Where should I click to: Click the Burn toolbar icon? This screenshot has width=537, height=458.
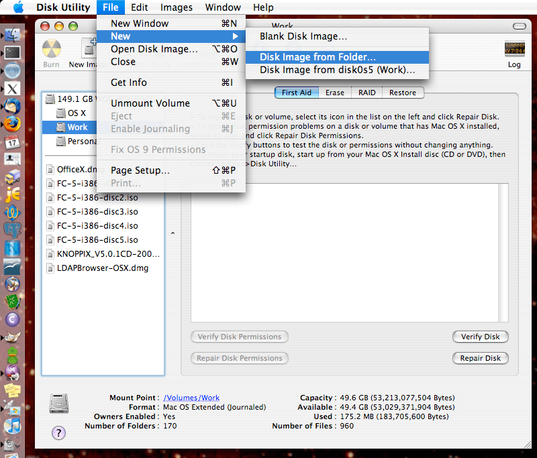(x=52, y=49)
